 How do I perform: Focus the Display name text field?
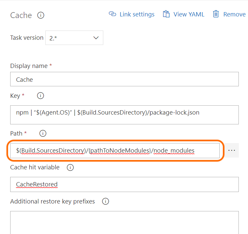pyautogui.click(x=124, y=79)
